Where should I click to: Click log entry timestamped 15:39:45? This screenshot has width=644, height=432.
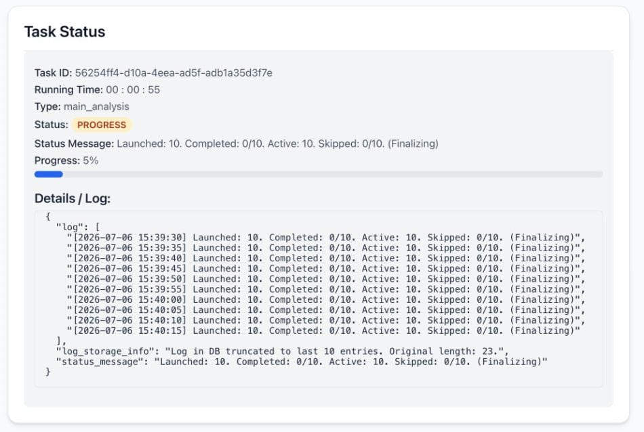tap(325, 268)
